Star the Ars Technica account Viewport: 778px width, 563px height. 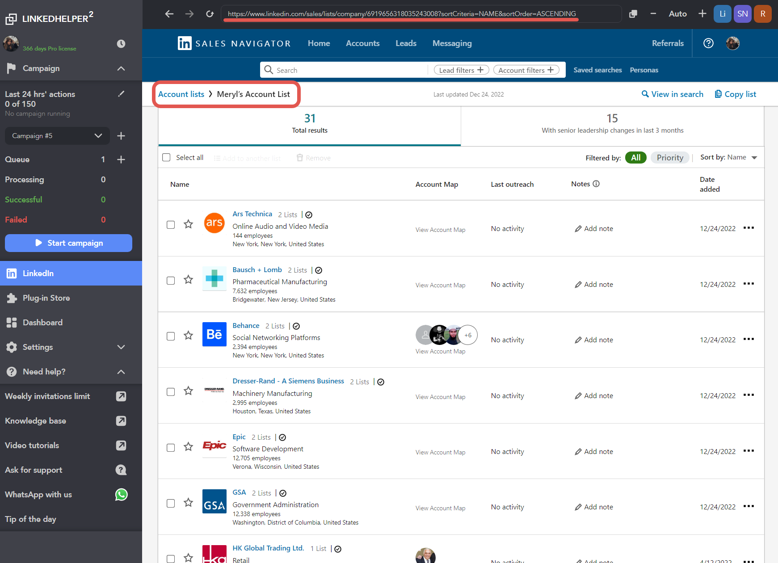[188, 224]
